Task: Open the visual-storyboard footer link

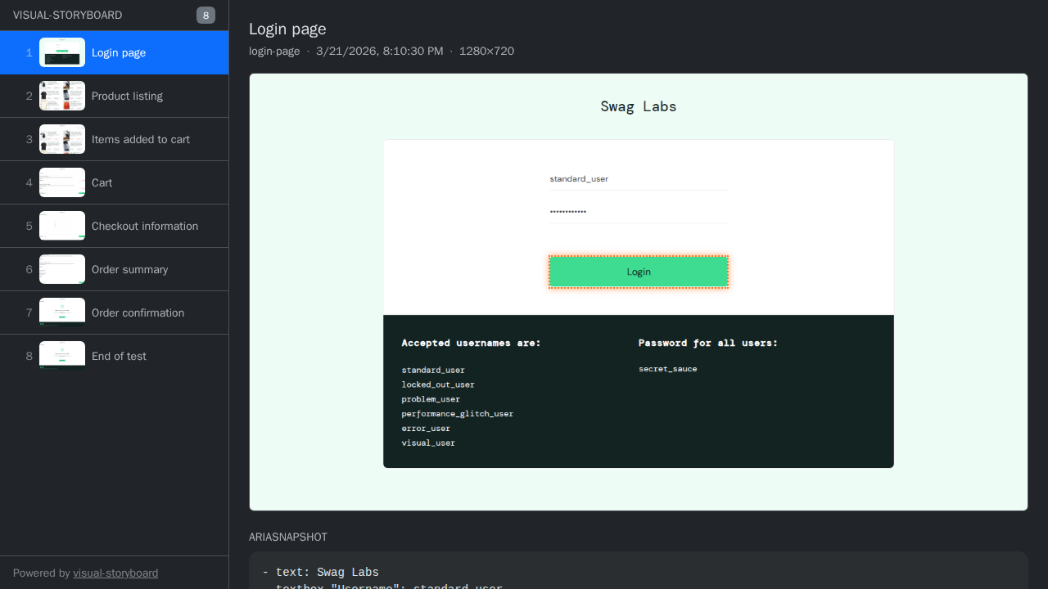Action: pos(115,573)
